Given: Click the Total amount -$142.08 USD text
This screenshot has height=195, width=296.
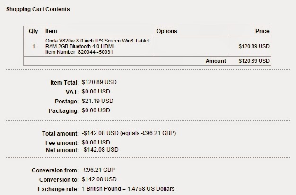Looking at the screenshot, I should click(x=100, y=133).
